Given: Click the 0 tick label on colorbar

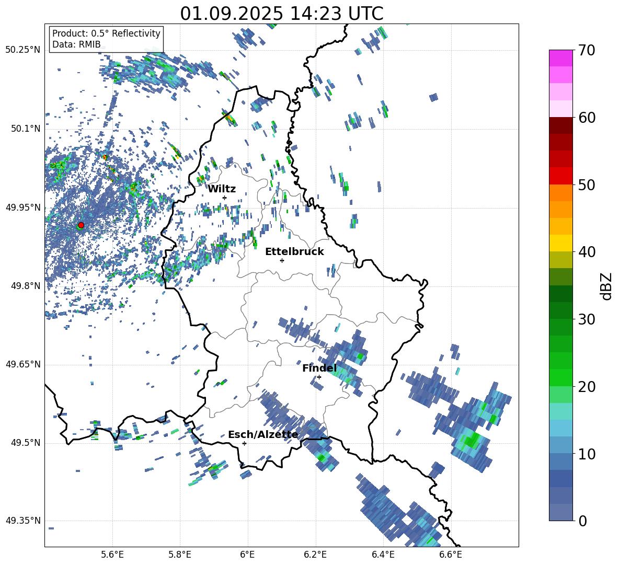Looking at the screenshot, I should tap(583, 521).
